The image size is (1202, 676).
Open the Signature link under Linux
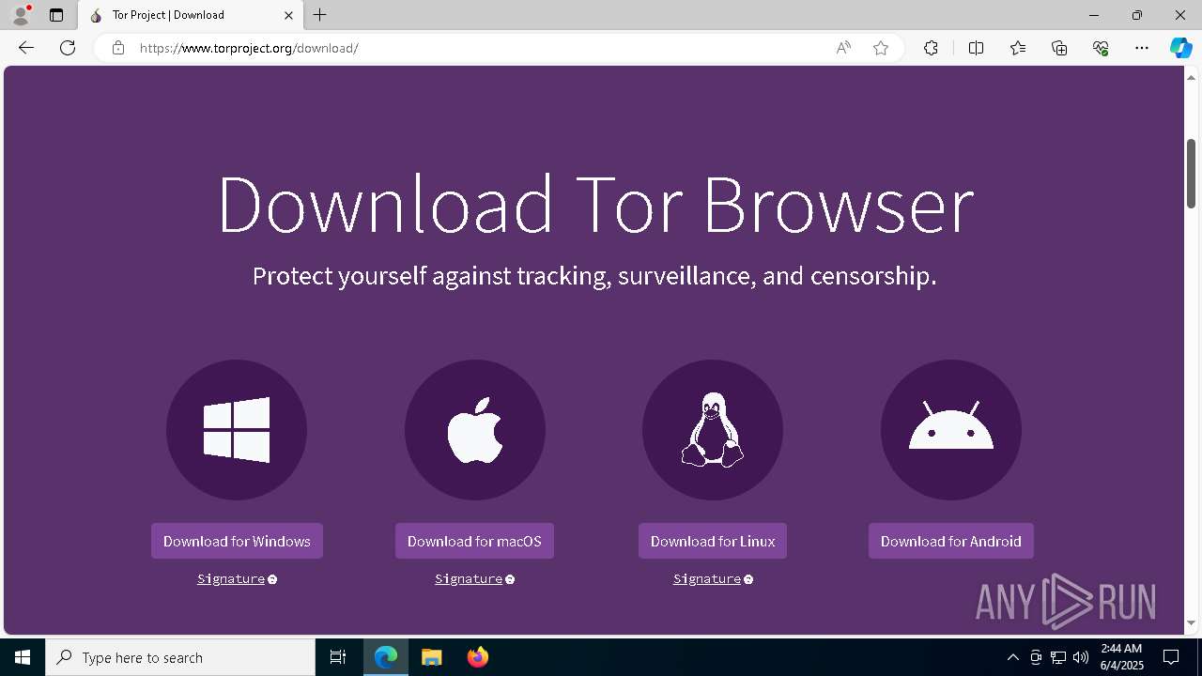[x=707, y=579]
